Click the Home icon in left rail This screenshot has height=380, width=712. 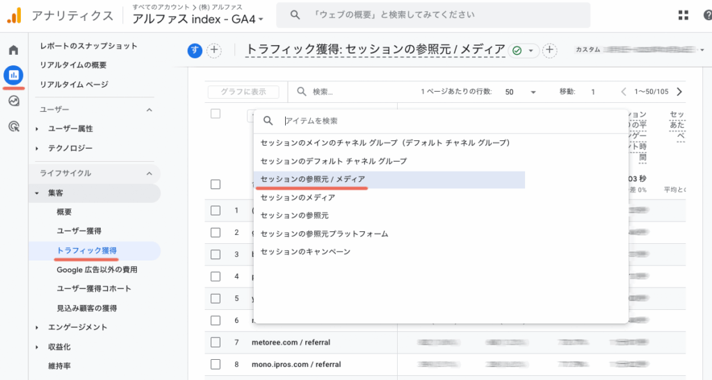click(x=13, y=50)
